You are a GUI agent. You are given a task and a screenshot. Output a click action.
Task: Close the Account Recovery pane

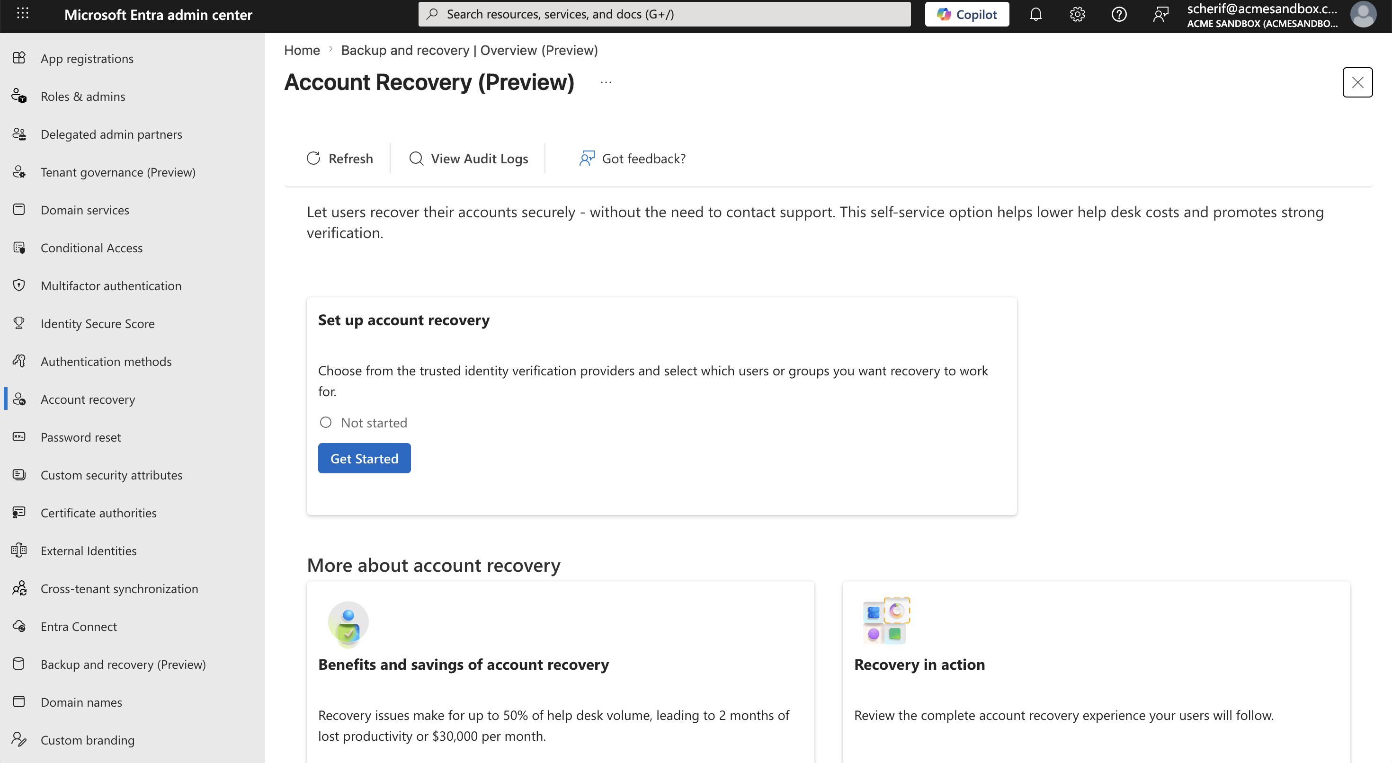click(1357, 82)
